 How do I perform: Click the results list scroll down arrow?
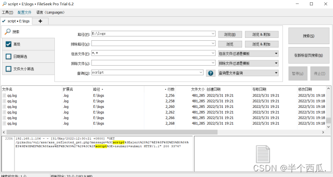pos(328,127)
